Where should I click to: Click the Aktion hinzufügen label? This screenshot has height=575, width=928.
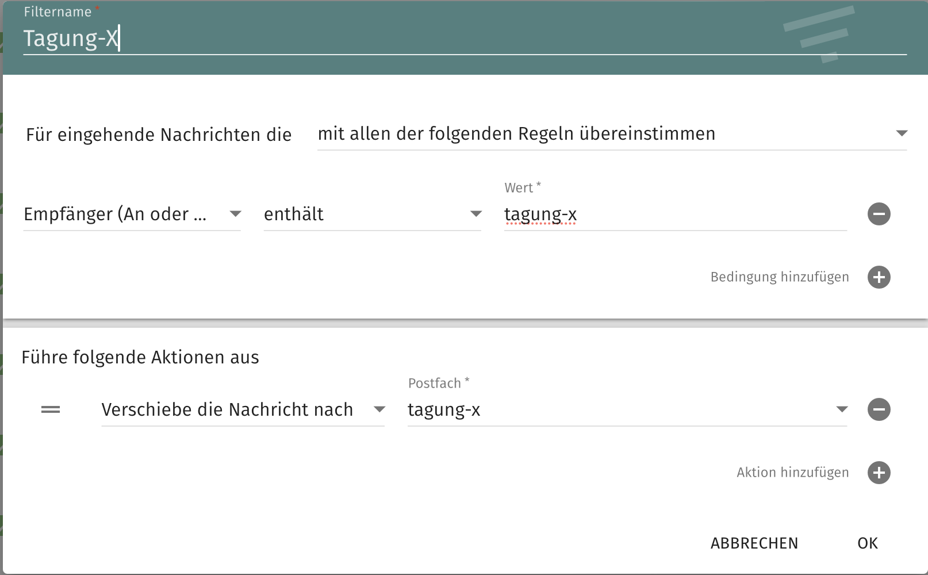pyautogui.click(x=793, y=473)
